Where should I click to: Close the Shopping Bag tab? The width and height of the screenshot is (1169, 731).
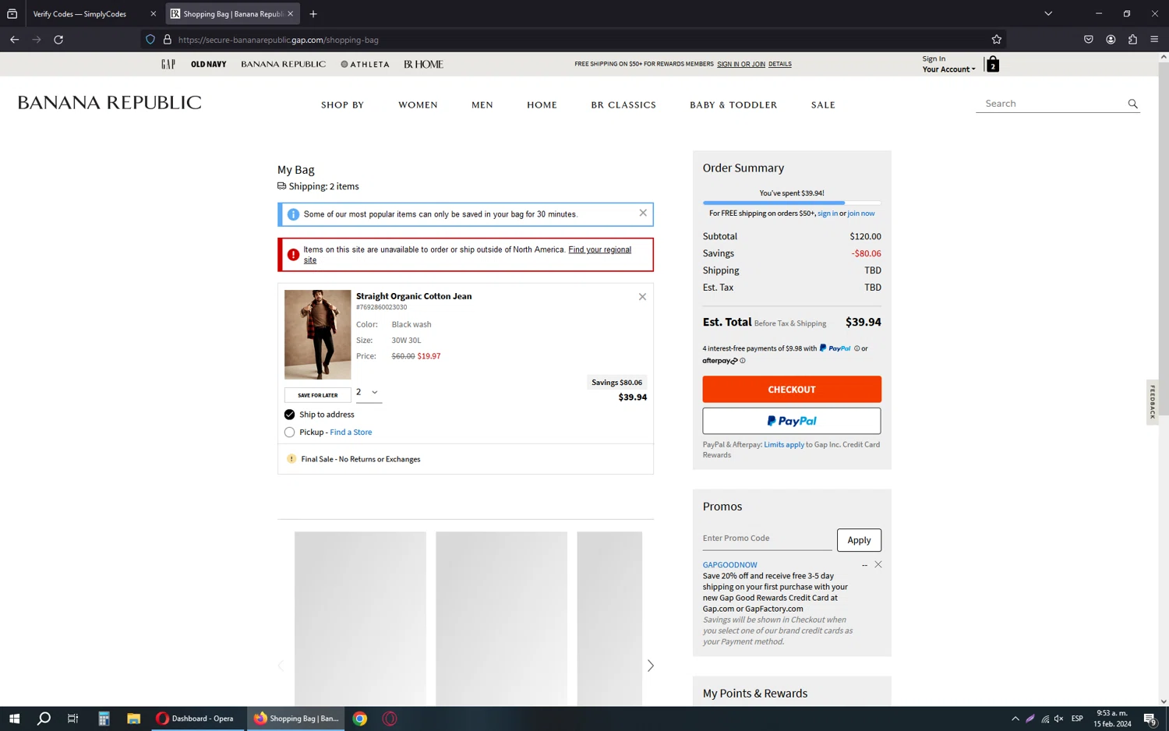pos(291,14)
